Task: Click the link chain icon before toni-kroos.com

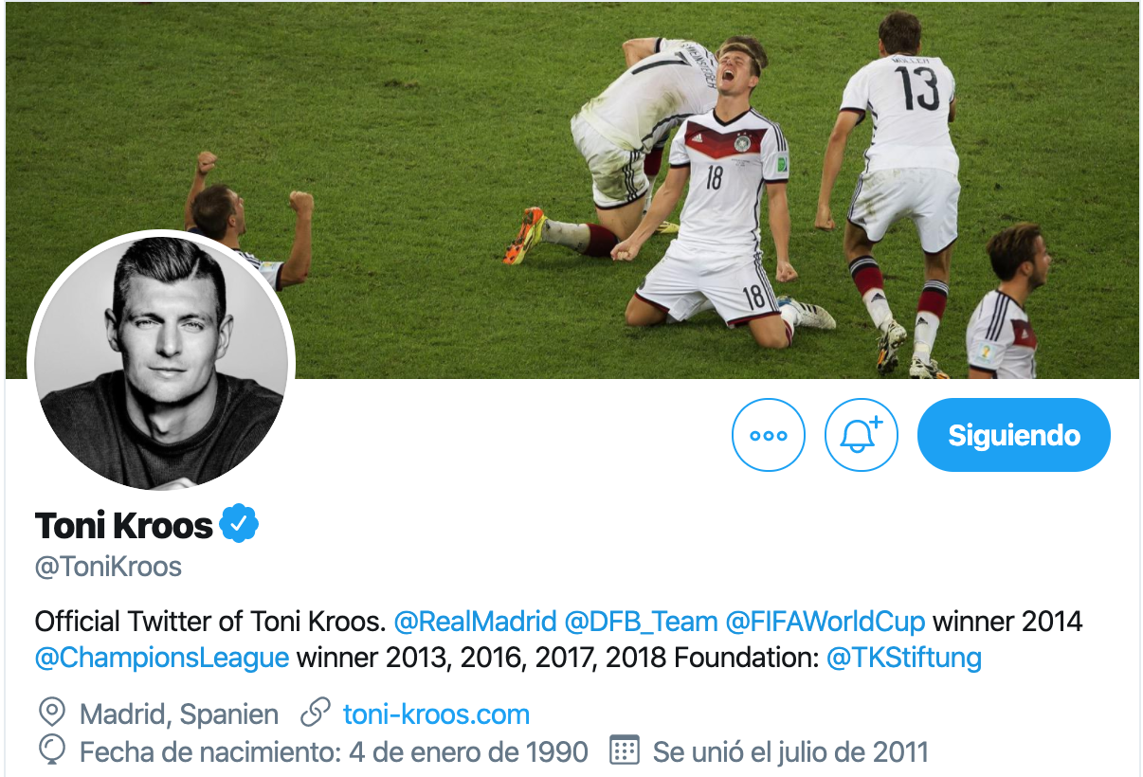Action: [x=313, y=713]
